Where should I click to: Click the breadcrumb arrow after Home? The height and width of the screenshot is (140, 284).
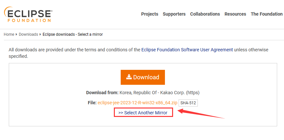coord(16,34)
